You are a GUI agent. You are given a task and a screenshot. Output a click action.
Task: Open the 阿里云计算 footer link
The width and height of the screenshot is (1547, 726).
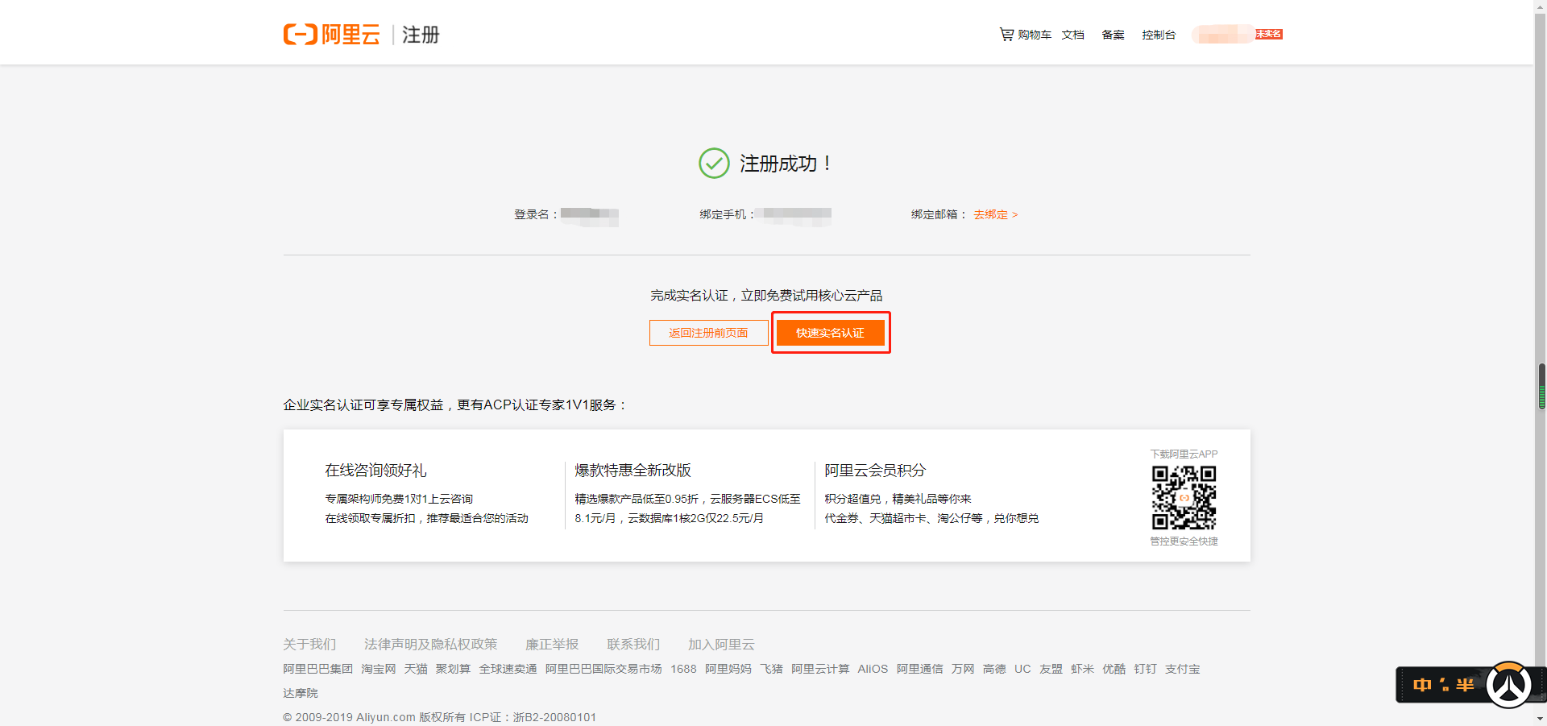[x=820, y=669]
